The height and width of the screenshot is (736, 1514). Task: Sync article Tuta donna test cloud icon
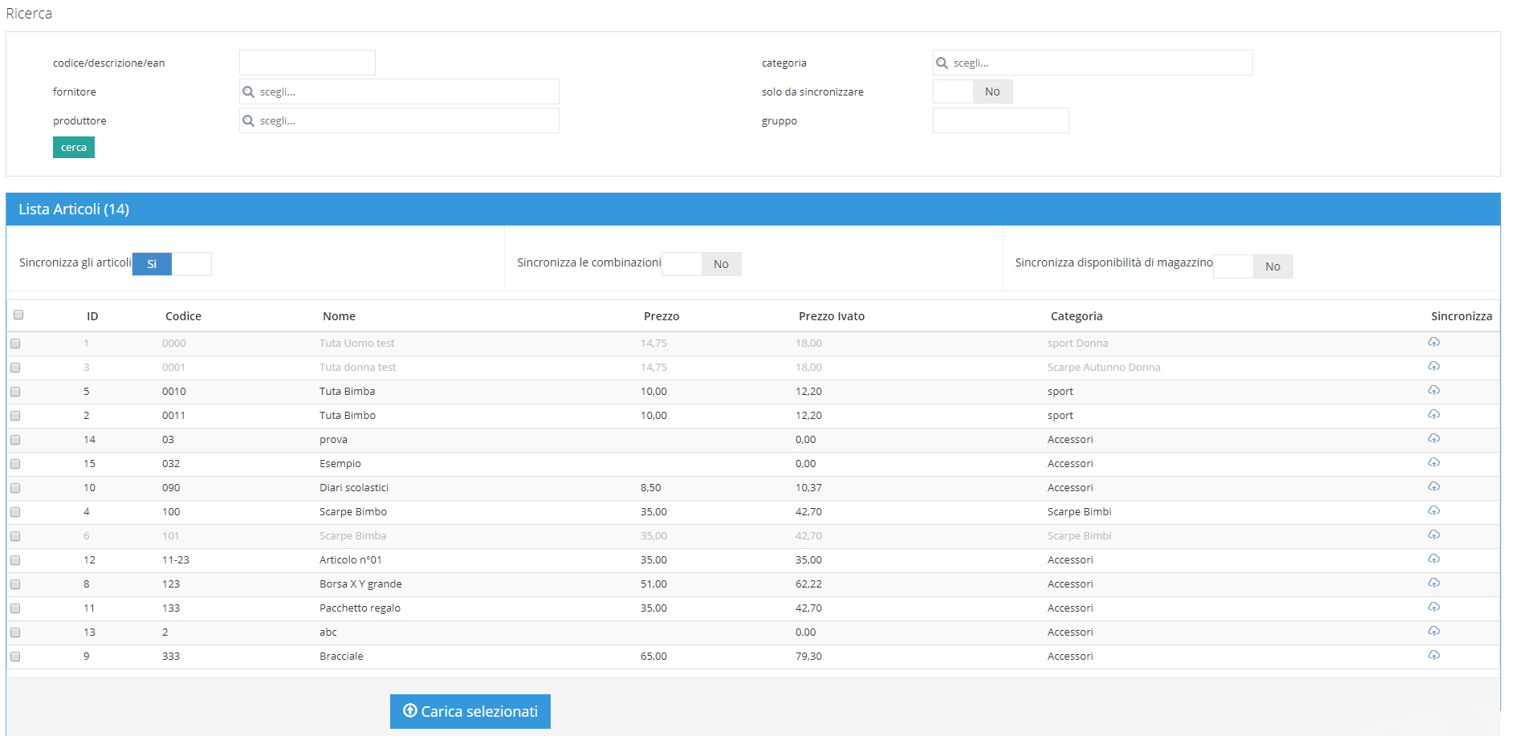1434,367
